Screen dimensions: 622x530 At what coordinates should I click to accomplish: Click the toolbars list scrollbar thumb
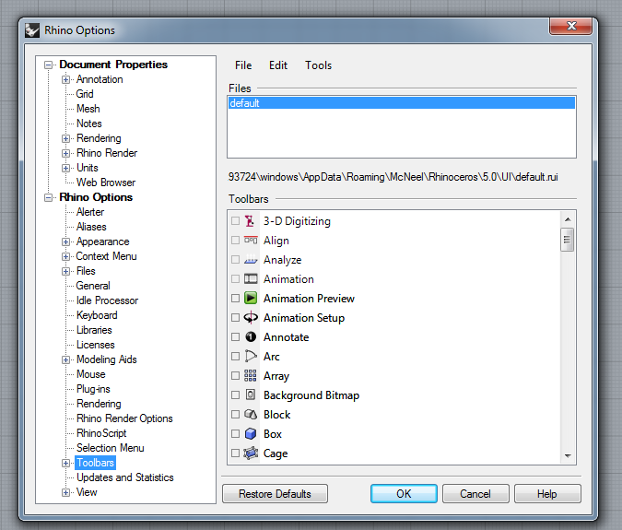[568, 240]
